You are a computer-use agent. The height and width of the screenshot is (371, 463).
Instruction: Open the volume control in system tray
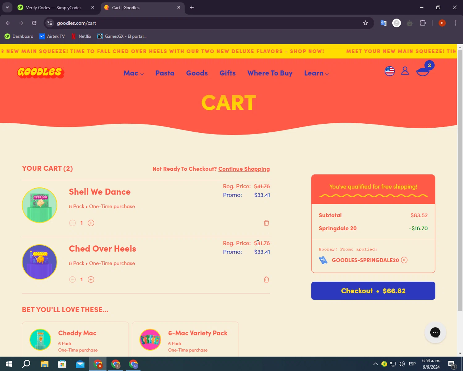402,364
